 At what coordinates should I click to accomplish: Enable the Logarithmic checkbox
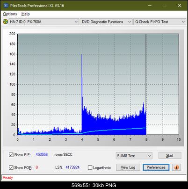[x=90, y=167]
